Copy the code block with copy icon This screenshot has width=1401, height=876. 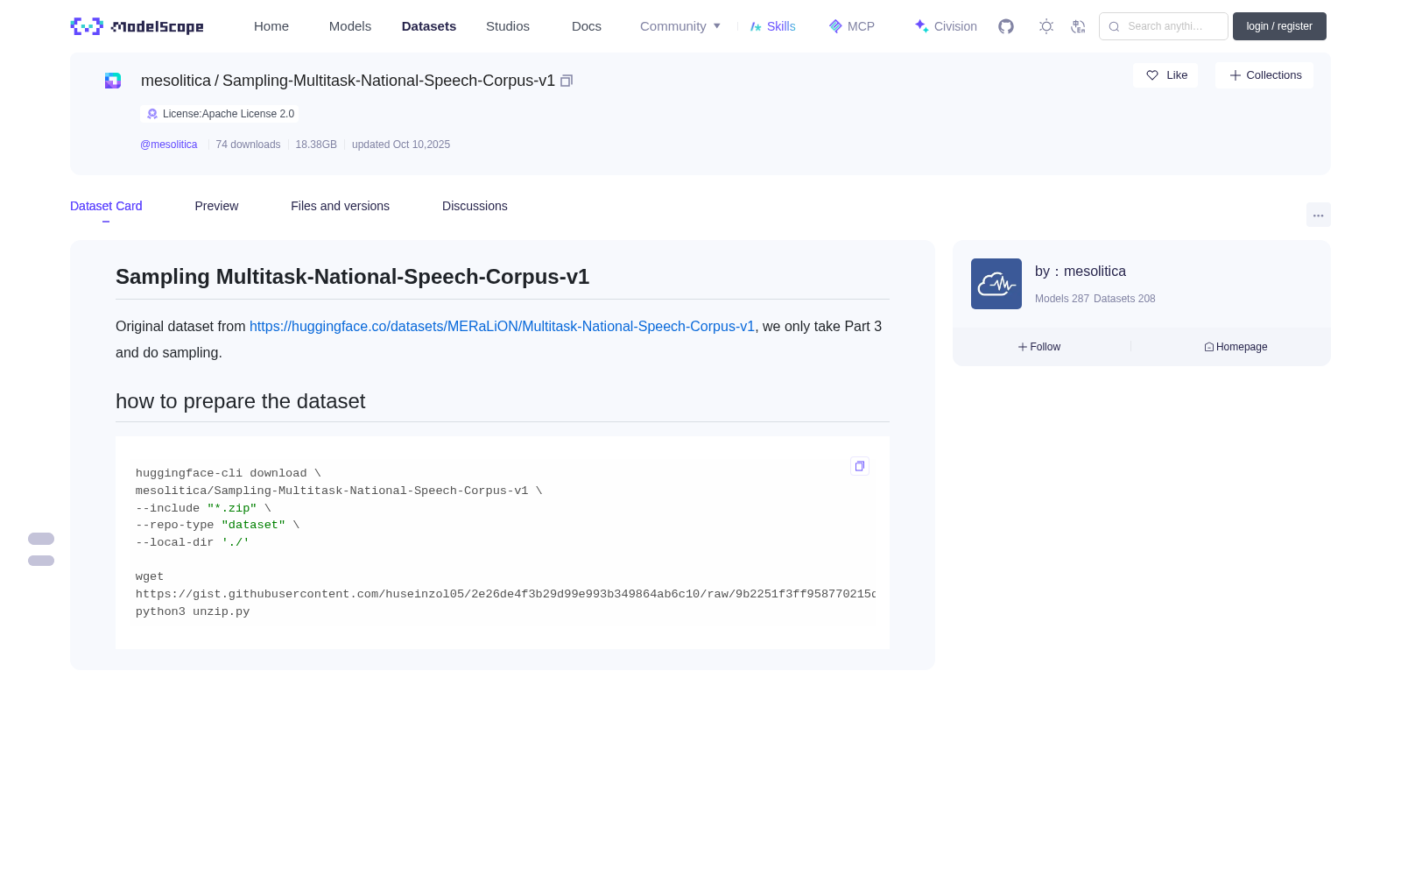(x=860, y=466)
